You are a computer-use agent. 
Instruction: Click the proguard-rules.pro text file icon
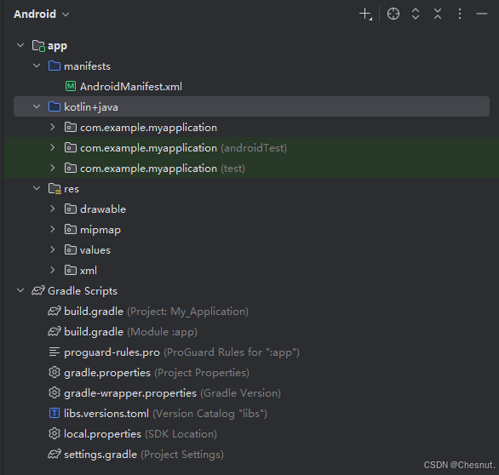[54, 352]
